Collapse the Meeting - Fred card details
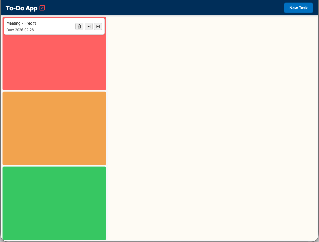The height and width of the screenshot is (242, 319). tap(89, 26)
